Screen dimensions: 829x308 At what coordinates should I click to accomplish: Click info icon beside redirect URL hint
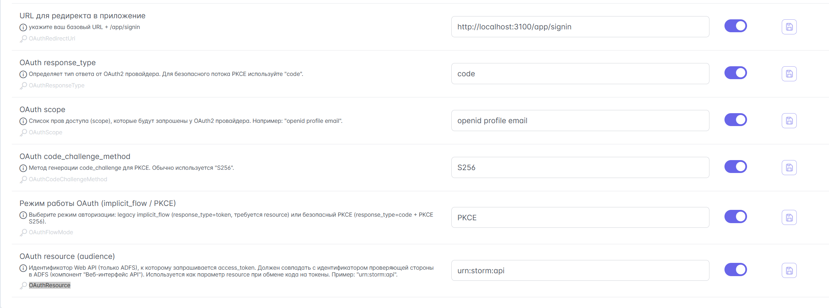23,27
